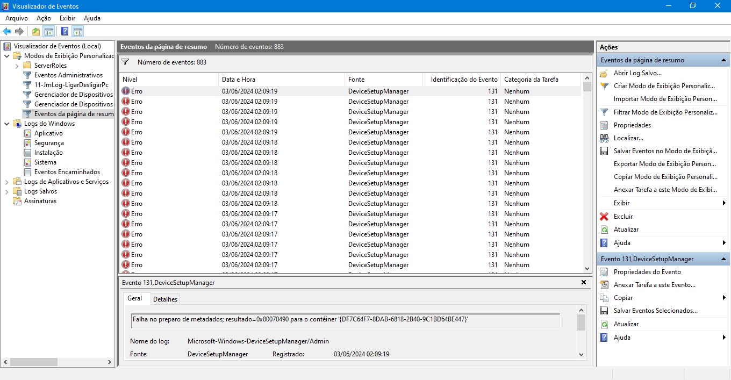Click Copiar Modo de Exibição Personalizado action
Viewport: 731px width, 380px height.
[665, 177]
